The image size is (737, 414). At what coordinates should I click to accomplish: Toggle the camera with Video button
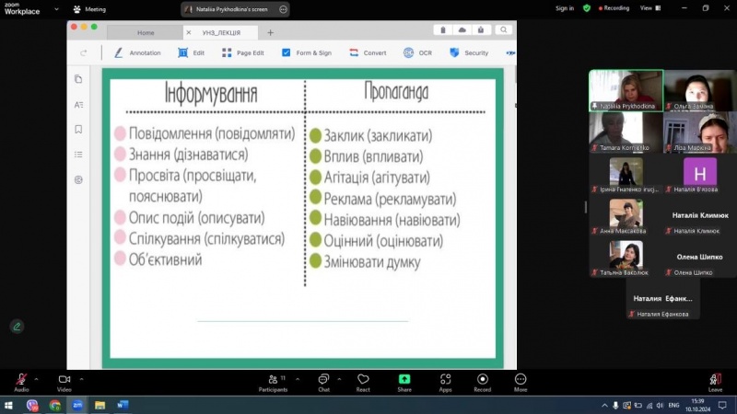(x=64, y=381)
